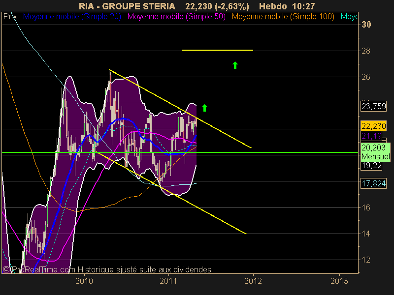
Task: Click the "12" price axis value
Action: coord(366,260)
